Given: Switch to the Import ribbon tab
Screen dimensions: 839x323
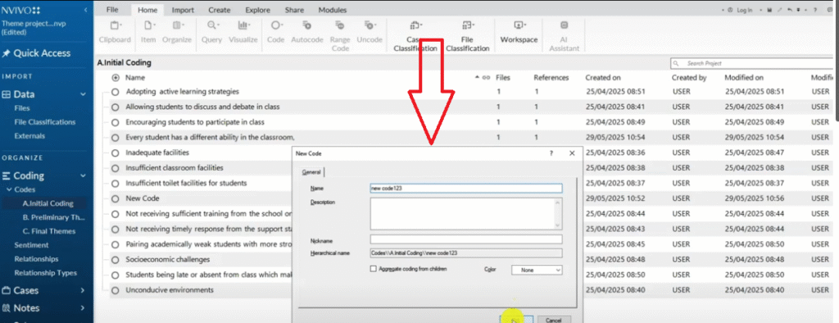Looking at the screenshot, I should click(183, 10).
